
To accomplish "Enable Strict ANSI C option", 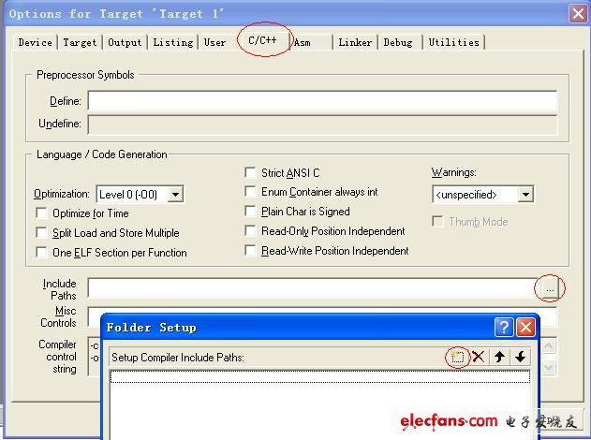I will tap(250, 172).
